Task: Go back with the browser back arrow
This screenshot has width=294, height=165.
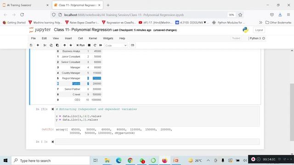Action: click(6, 15)
